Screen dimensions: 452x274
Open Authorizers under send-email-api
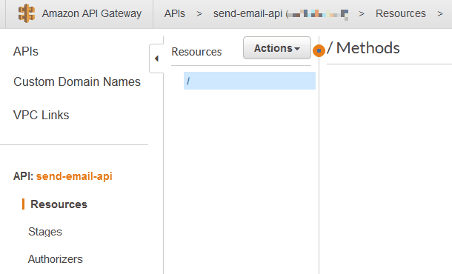tap(56, 259)
